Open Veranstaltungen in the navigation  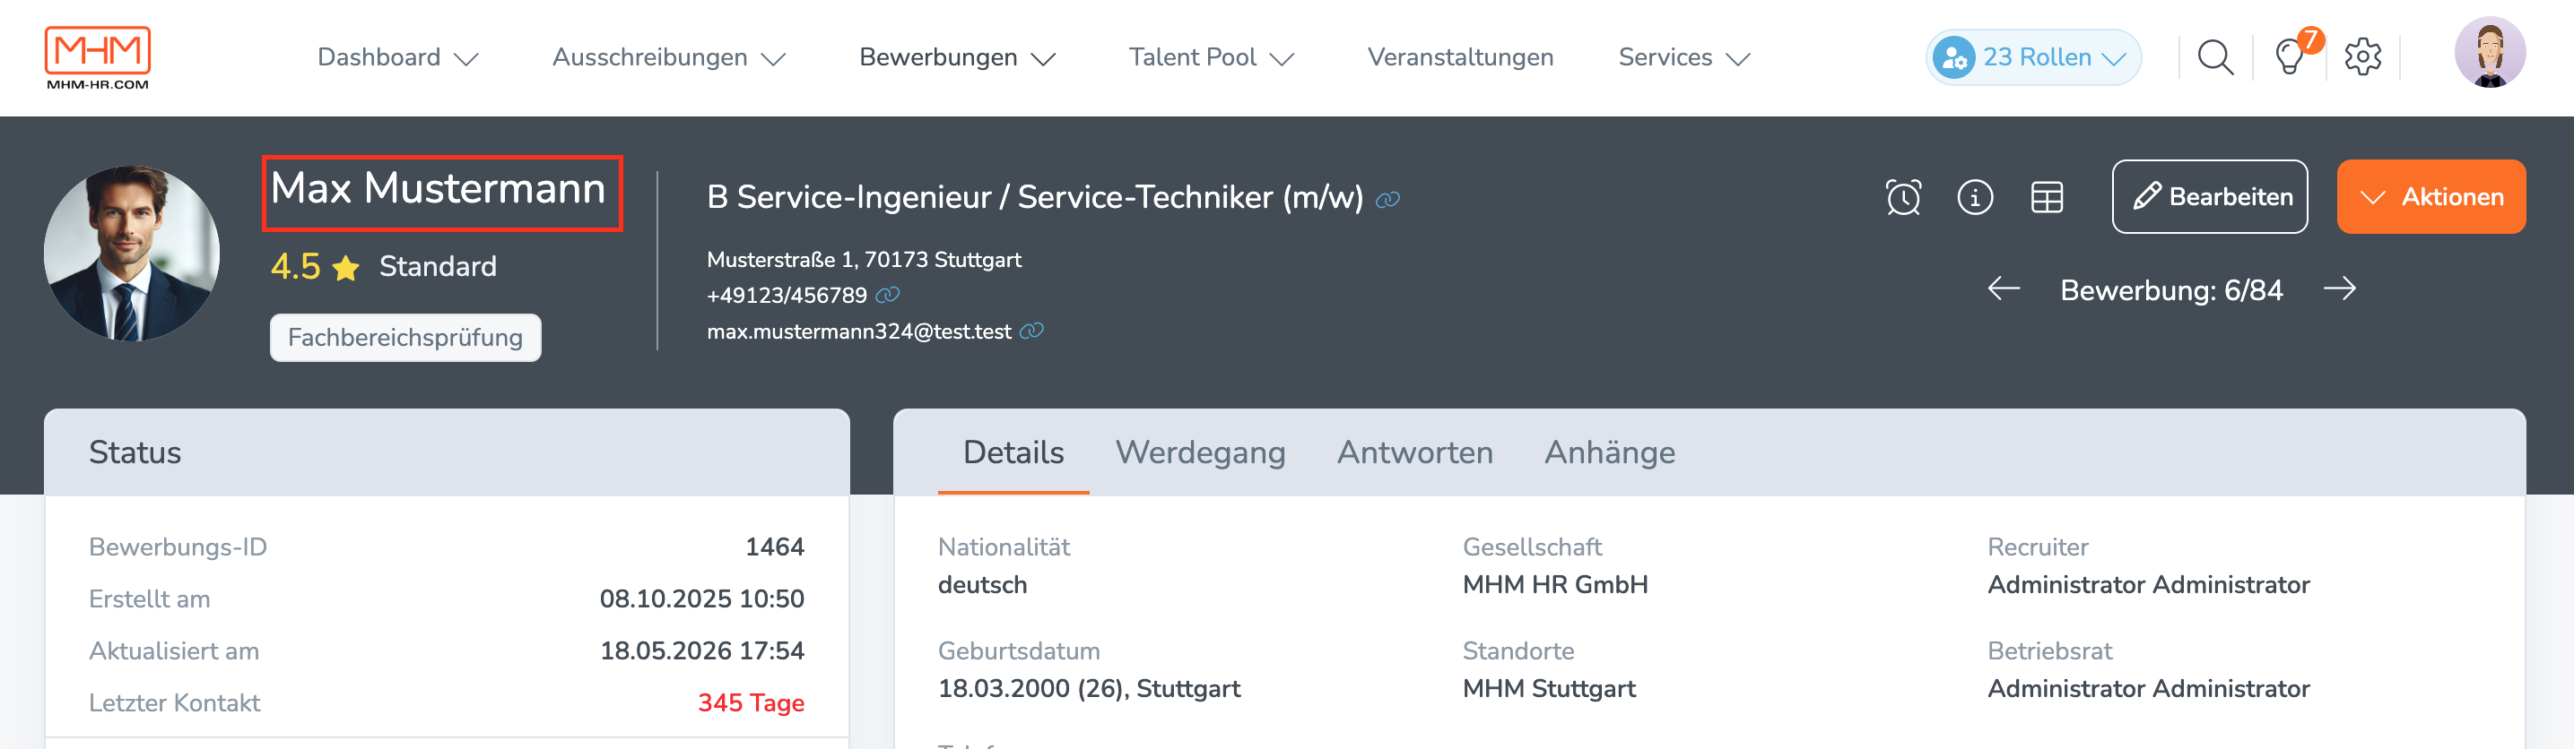[x=1460, y=57]
